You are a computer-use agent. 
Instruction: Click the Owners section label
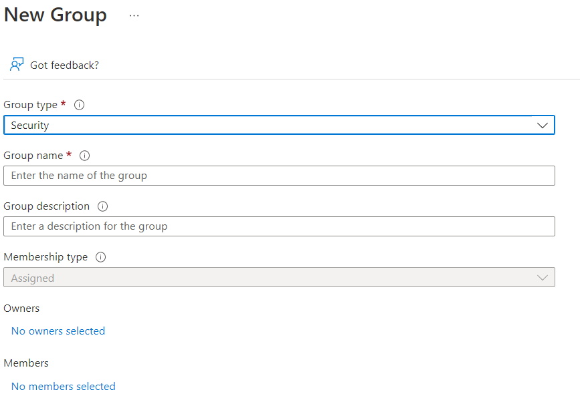coord(21,309)
